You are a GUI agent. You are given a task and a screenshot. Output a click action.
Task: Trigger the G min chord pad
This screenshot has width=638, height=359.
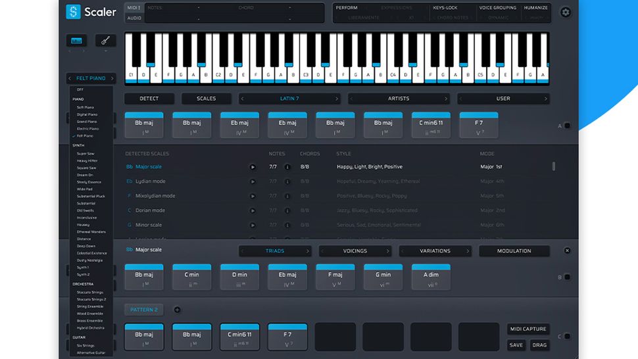click(383, 277)
